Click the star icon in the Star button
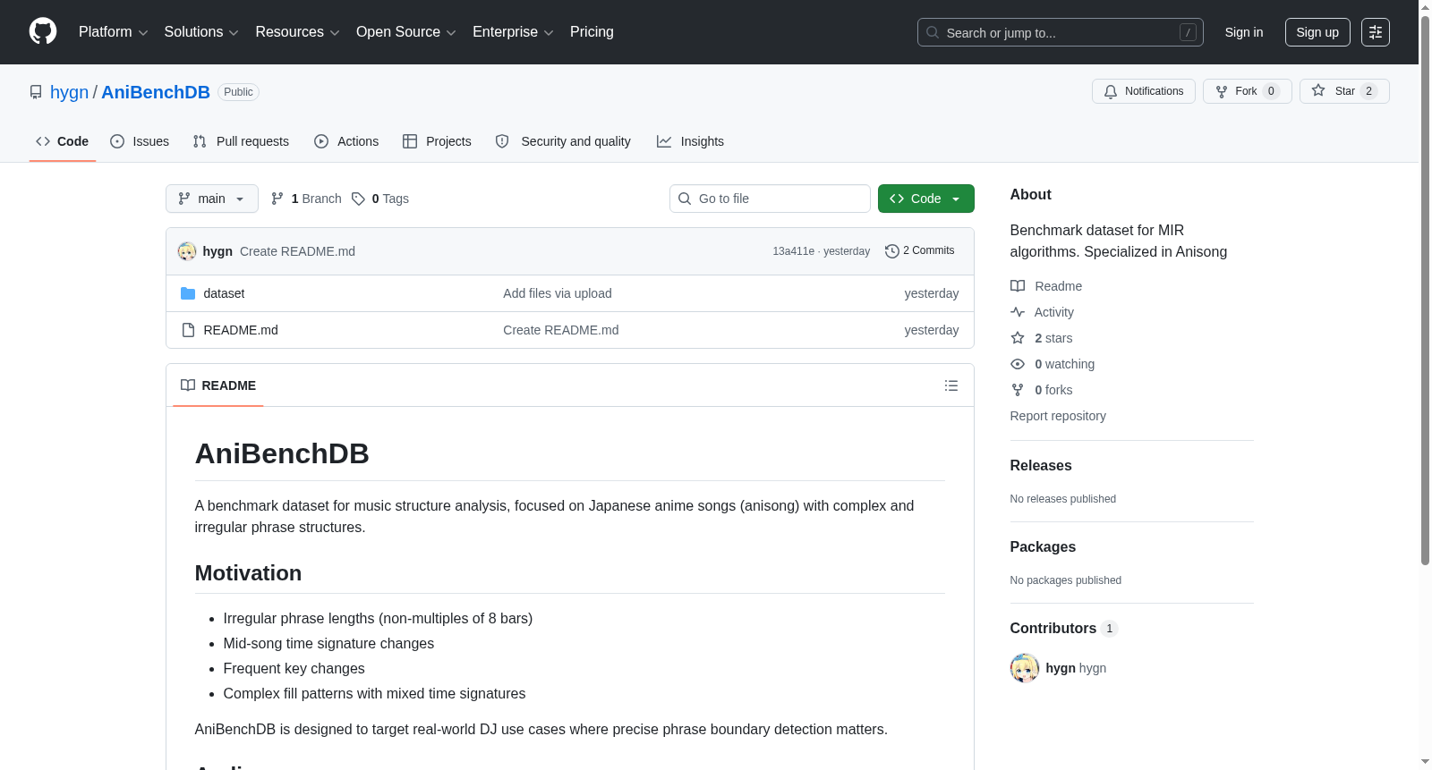Screen dimensions: 1432x770 1318,90
